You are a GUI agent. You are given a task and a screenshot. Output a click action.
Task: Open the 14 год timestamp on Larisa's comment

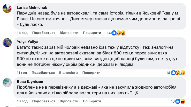(22, 33)
